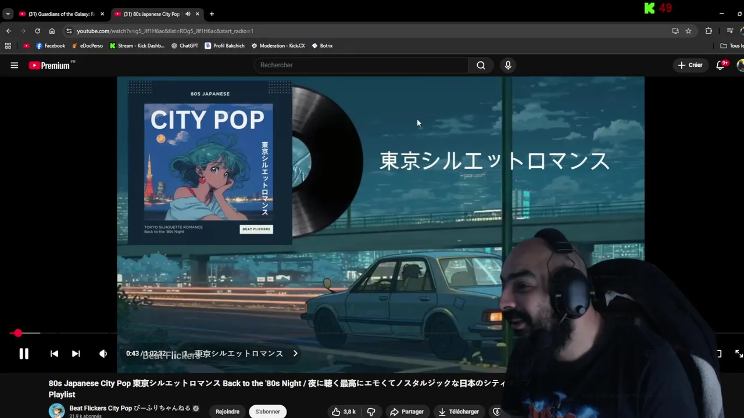Image resolution: width=744 pixels, height=418 pixels.
Task: Open the apps grid in bookmarks bar
Action: (8, 45)
